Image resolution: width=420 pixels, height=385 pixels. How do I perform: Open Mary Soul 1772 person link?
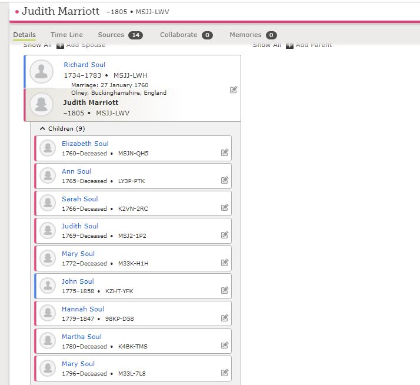point(78,253)
